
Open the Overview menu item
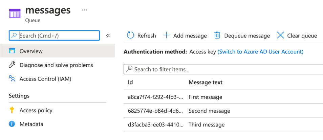click(x=58, y=51)
